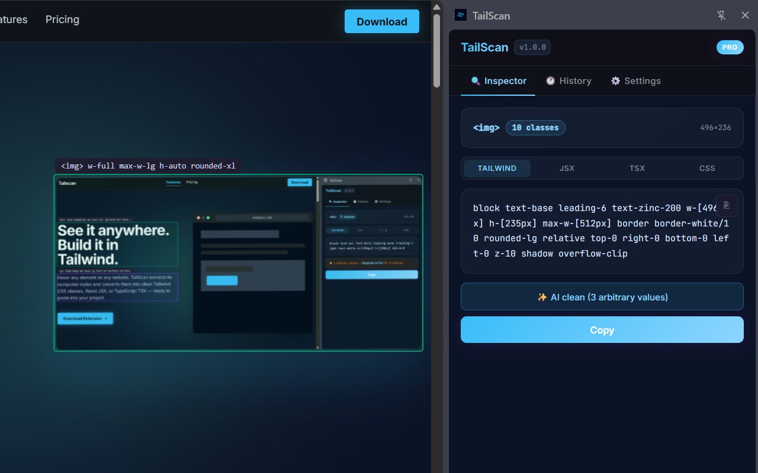Open the Pricing link in the page navbar
The height and width of the screenshot is (473, 758).
coord(62,20)
